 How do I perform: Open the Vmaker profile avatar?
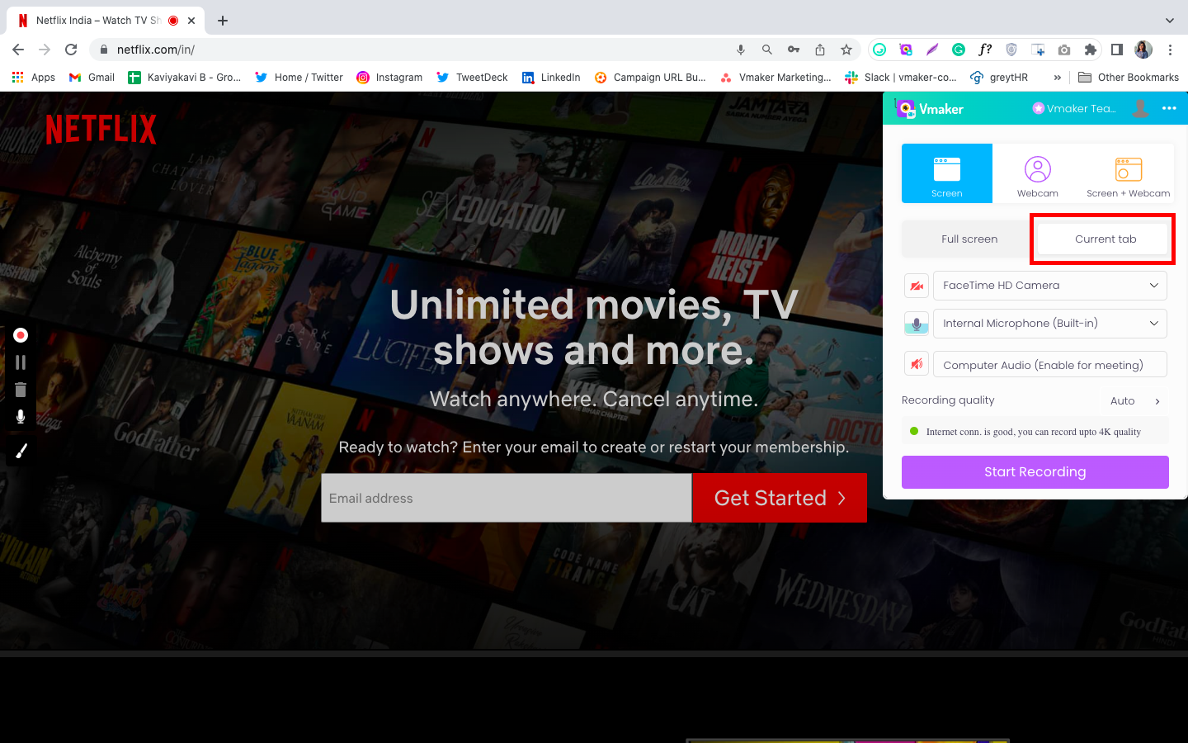coord(1140,108)
